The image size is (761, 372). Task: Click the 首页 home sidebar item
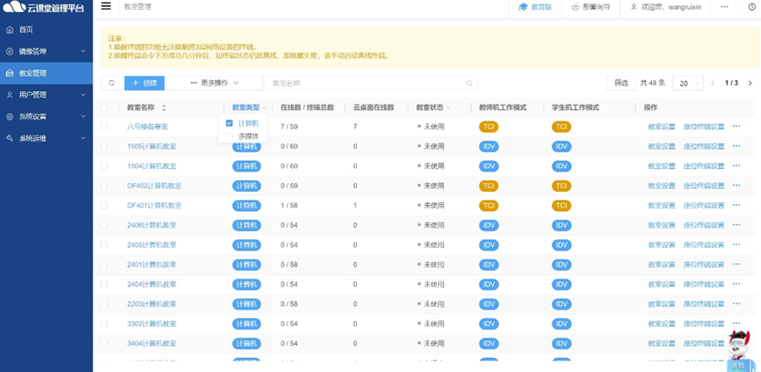pos(26,29)
